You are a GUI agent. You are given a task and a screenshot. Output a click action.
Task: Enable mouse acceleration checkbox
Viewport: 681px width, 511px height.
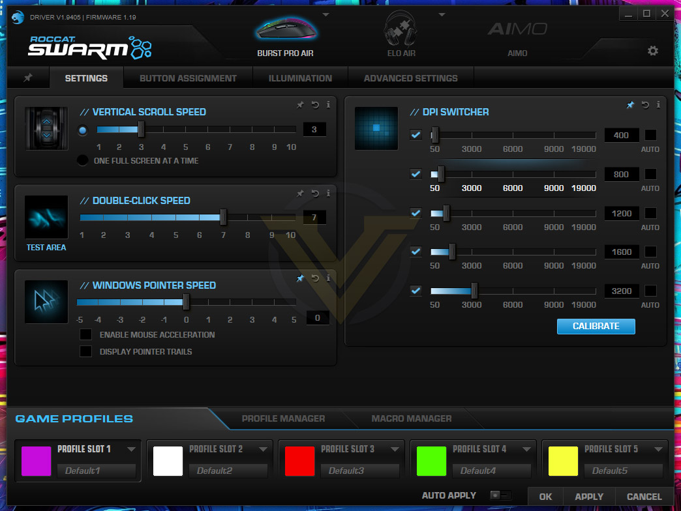[x=85, y=334]
